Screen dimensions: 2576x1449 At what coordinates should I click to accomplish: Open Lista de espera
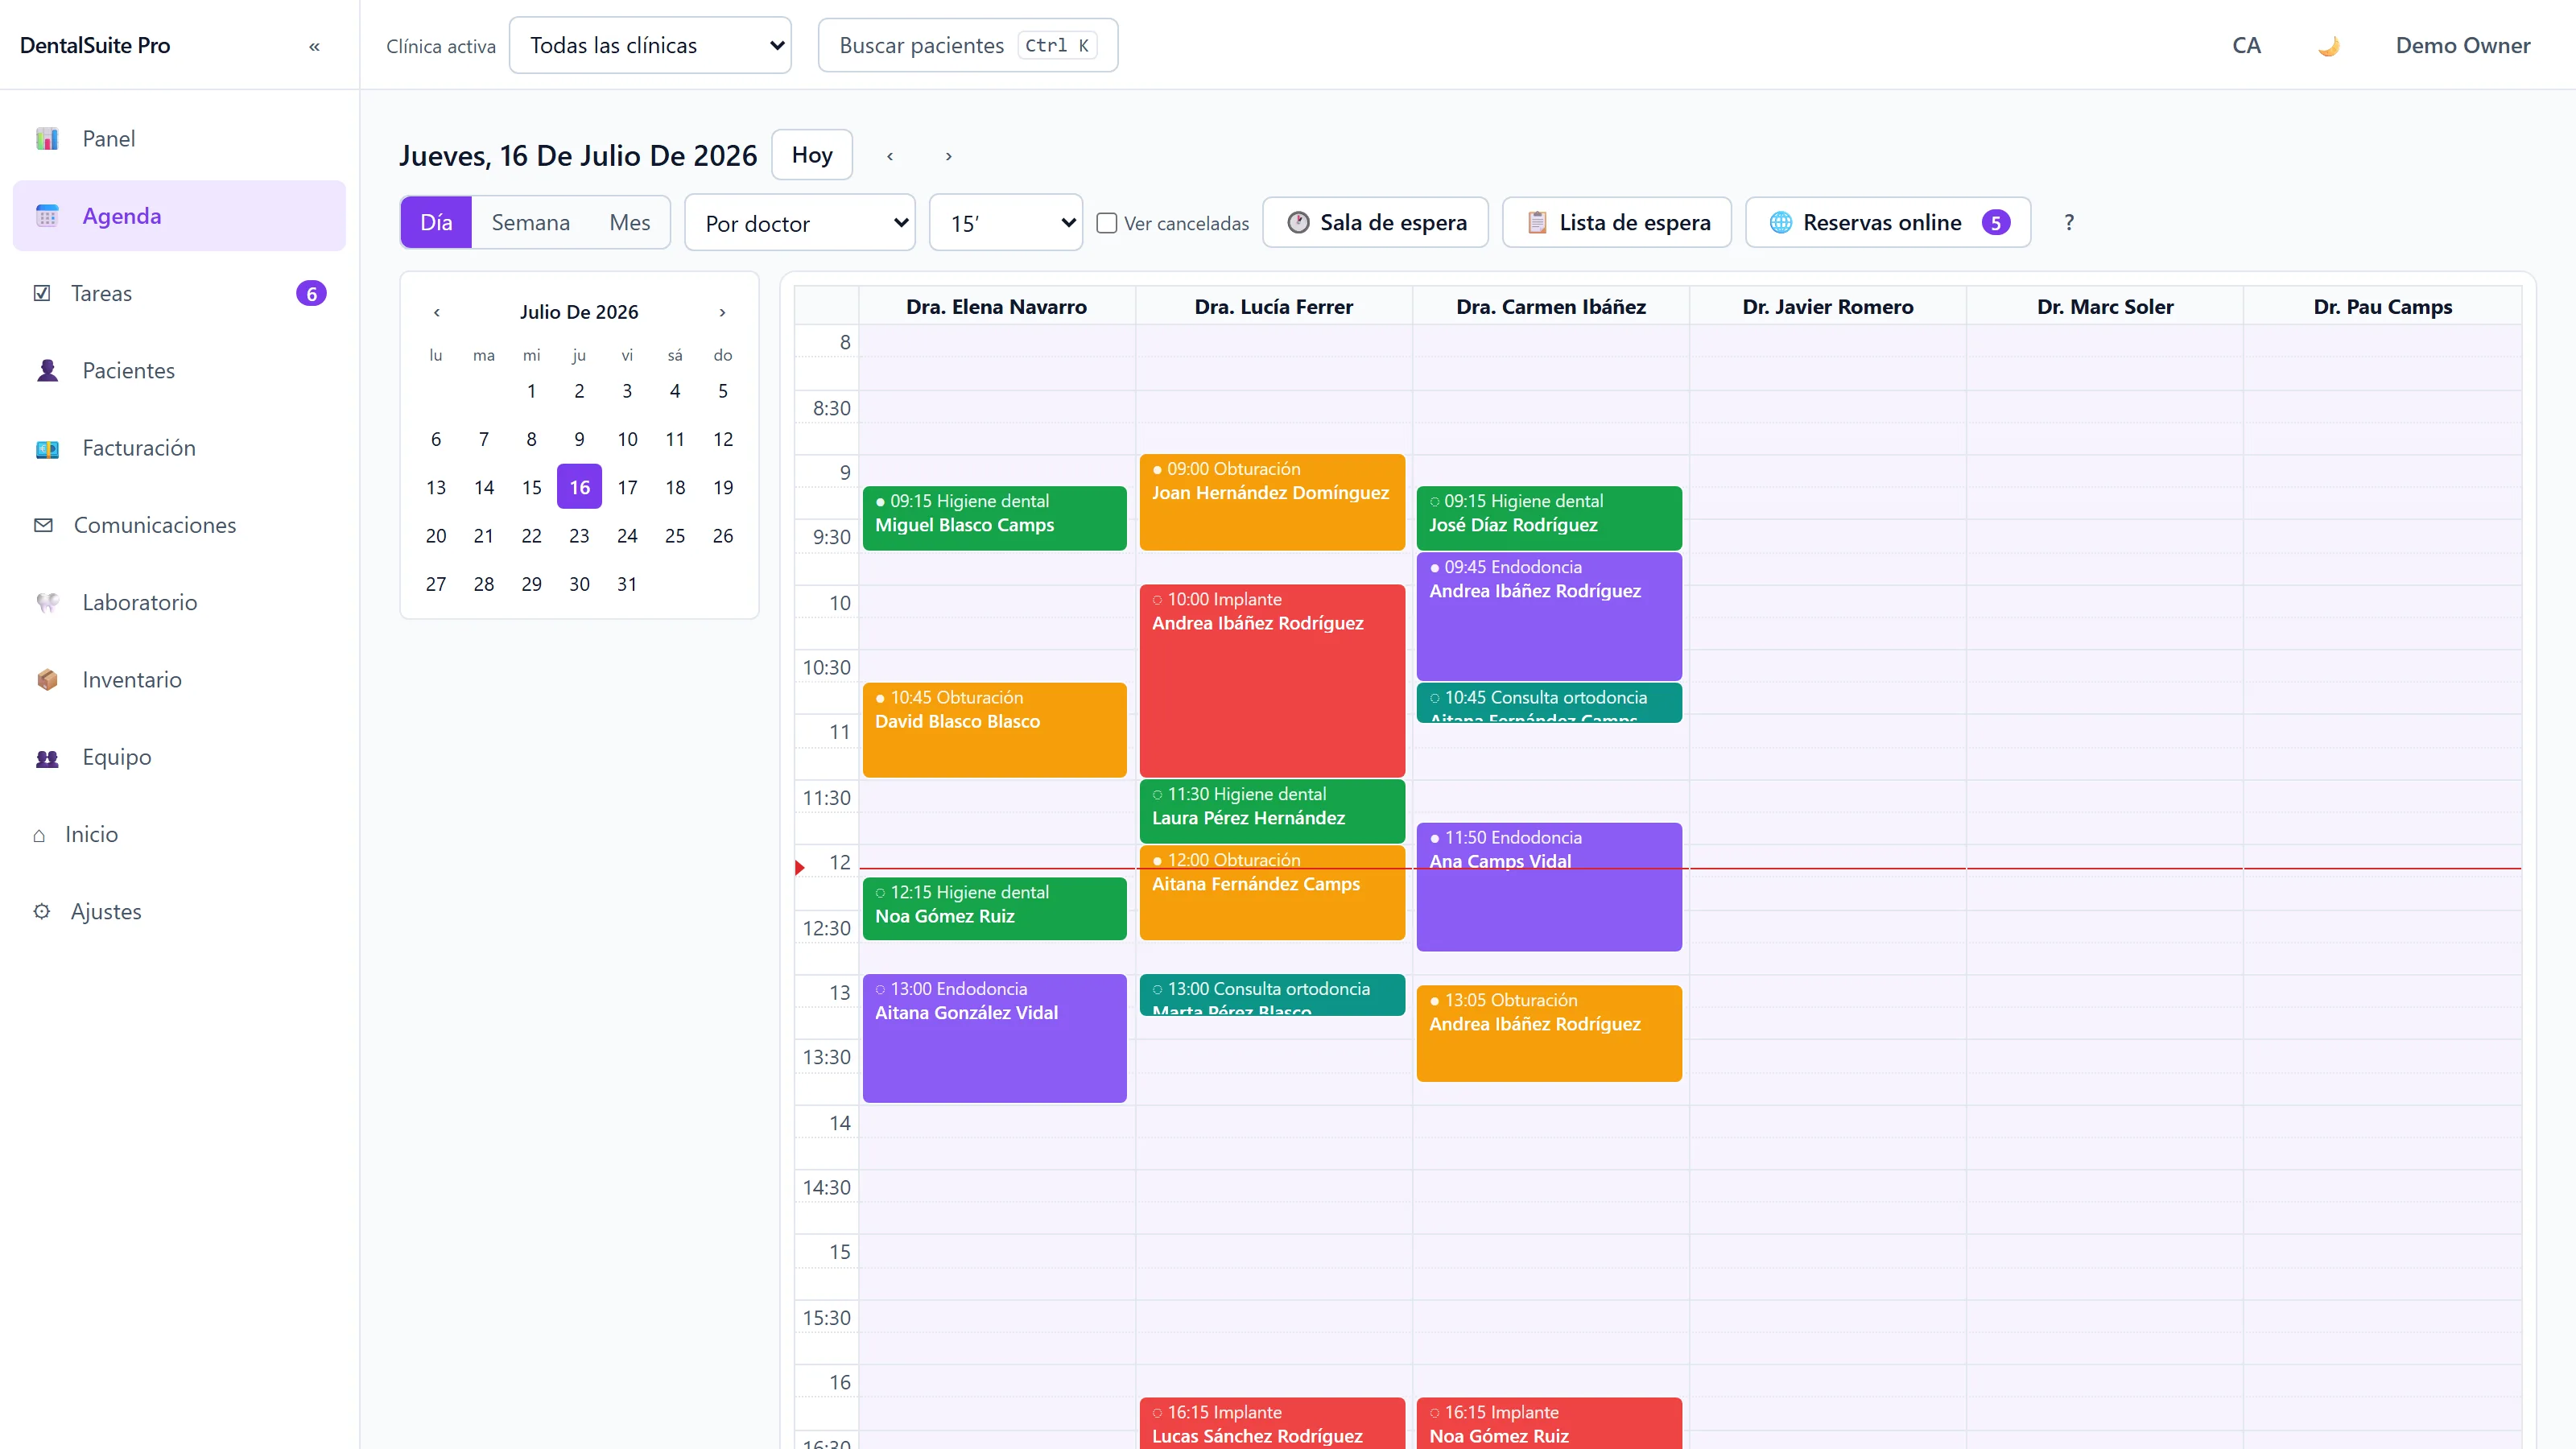tap(1616, 222)
